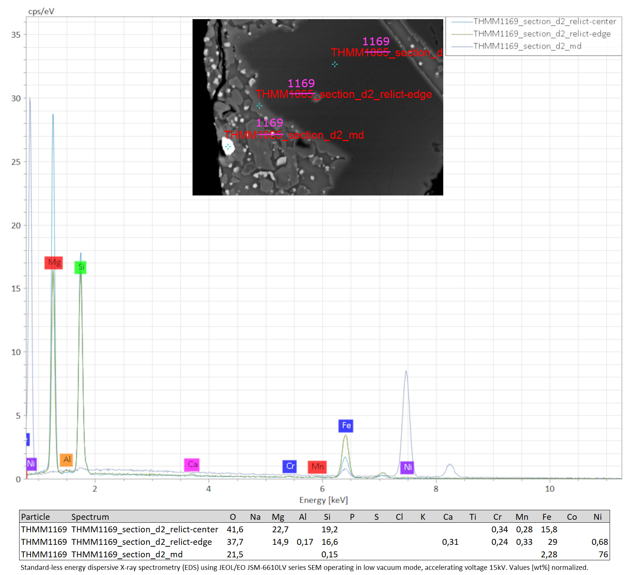Select legend entry THMM1169_section_d2_relict-center
This screenshot has height=575, width=631.
[x=544, y=21]
